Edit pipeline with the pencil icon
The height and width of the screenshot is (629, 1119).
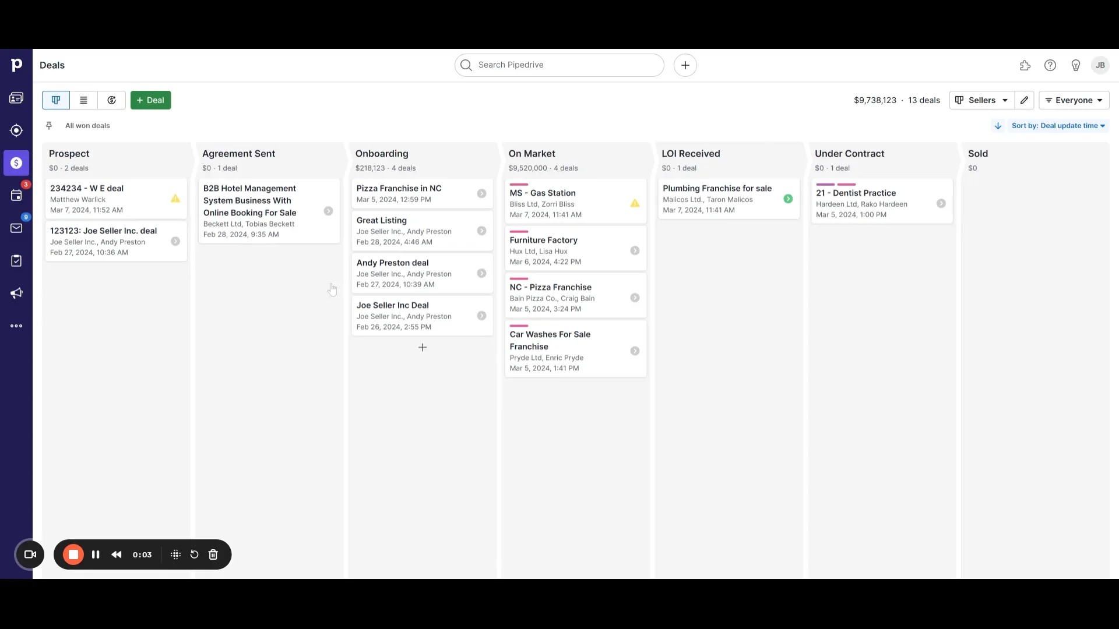[x=1024, y=100]
